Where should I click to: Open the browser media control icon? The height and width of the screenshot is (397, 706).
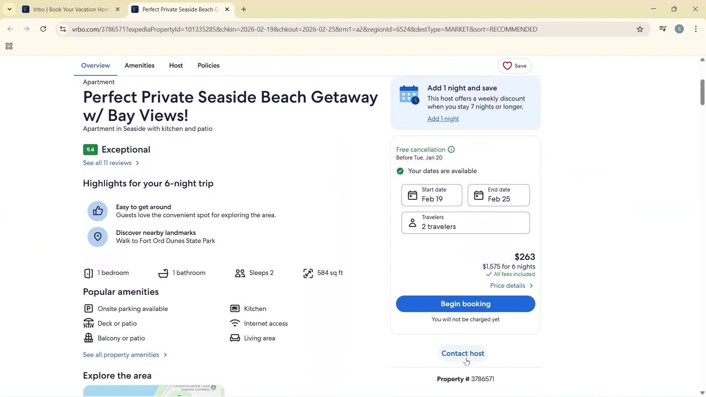[663, 29]
